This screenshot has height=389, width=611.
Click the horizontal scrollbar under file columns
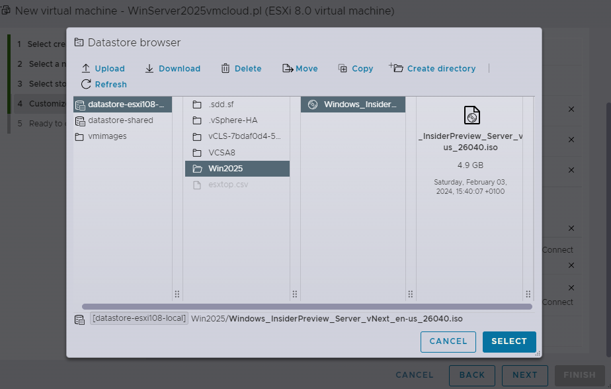(x=307, y=307)
